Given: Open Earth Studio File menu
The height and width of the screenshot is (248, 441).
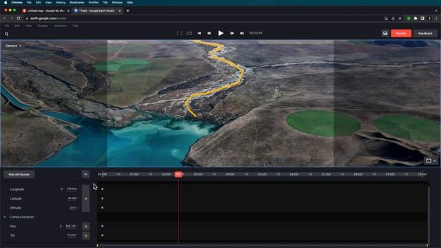Looking at the screenshot, I should pos(7,25).
